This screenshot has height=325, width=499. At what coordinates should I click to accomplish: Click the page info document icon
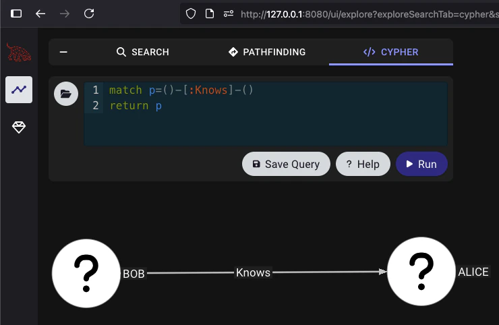[x=210, y=13]
